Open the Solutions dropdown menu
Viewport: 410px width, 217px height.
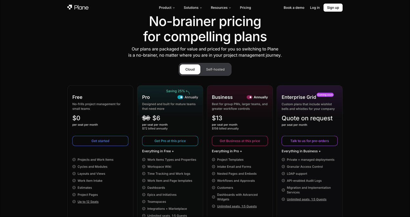click(193, 8)
